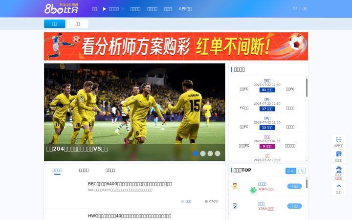Click the follow button in the 184% row
Viewport: 352px width, 220px height.
click(294, 186)
